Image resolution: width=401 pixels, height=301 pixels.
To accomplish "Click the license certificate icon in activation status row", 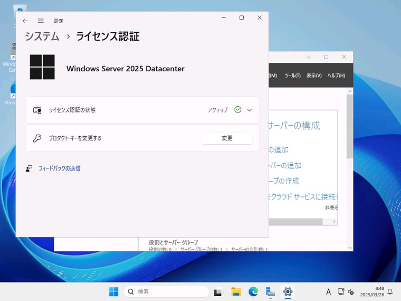I will pos(37,110).
